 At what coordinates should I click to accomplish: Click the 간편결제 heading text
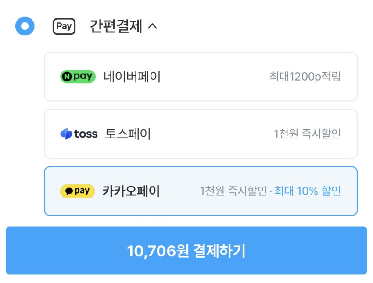point(116,27)
